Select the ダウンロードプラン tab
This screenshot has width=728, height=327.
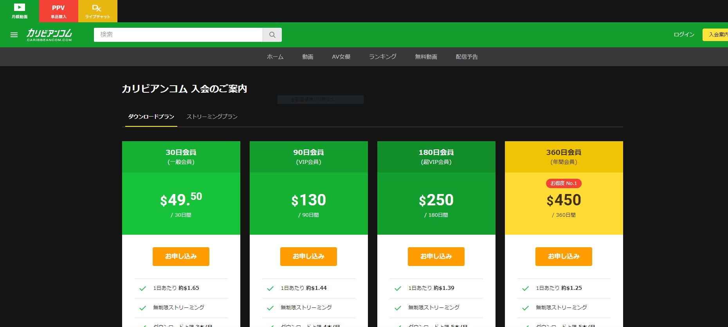[x=151, y=117]
